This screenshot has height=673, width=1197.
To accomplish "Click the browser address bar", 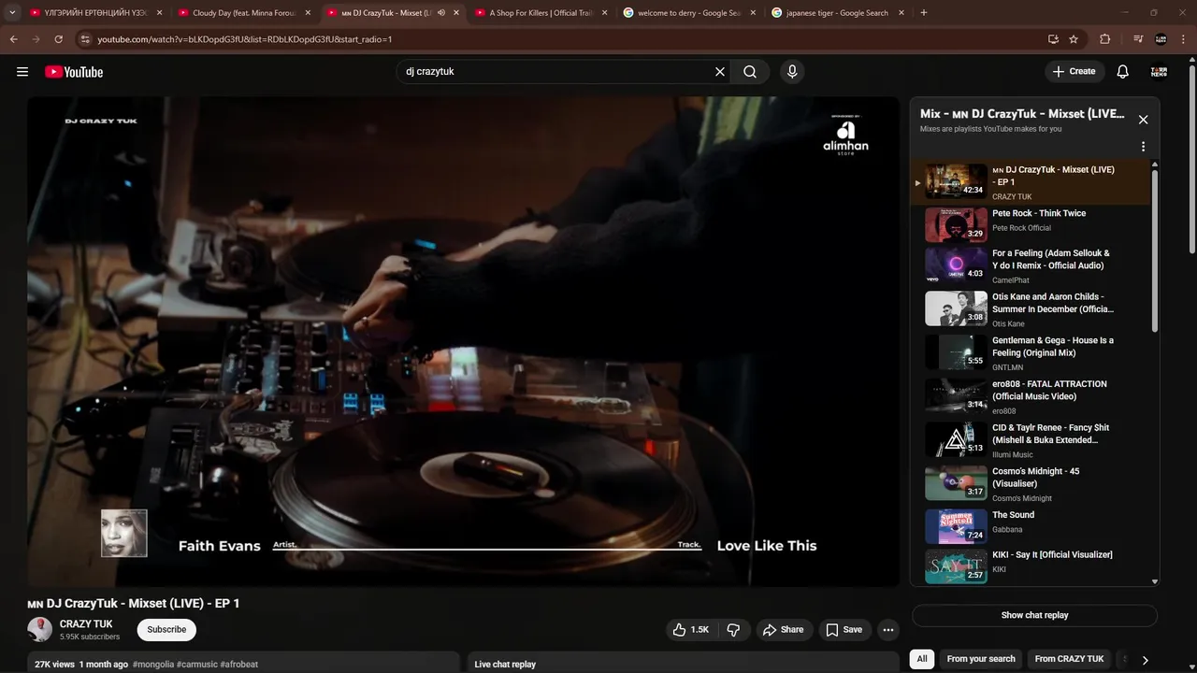I will tap(561, 39).
